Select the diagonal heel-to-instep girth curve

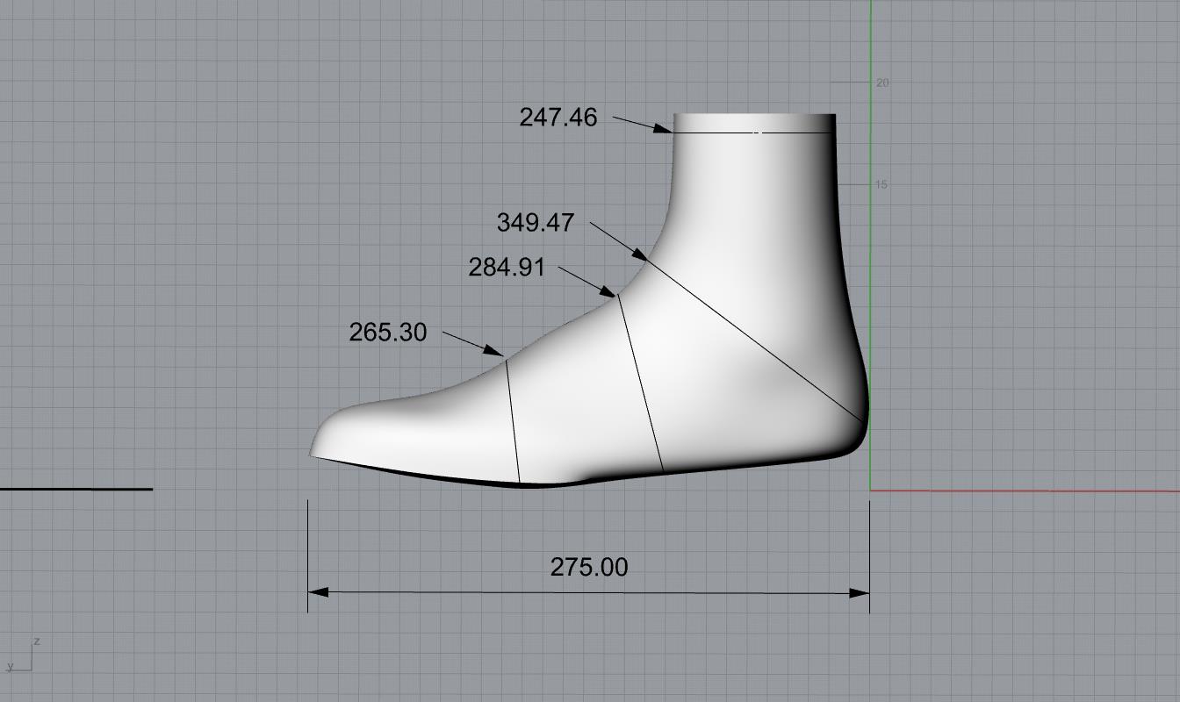pyautogui.click(x=755, y=340)
